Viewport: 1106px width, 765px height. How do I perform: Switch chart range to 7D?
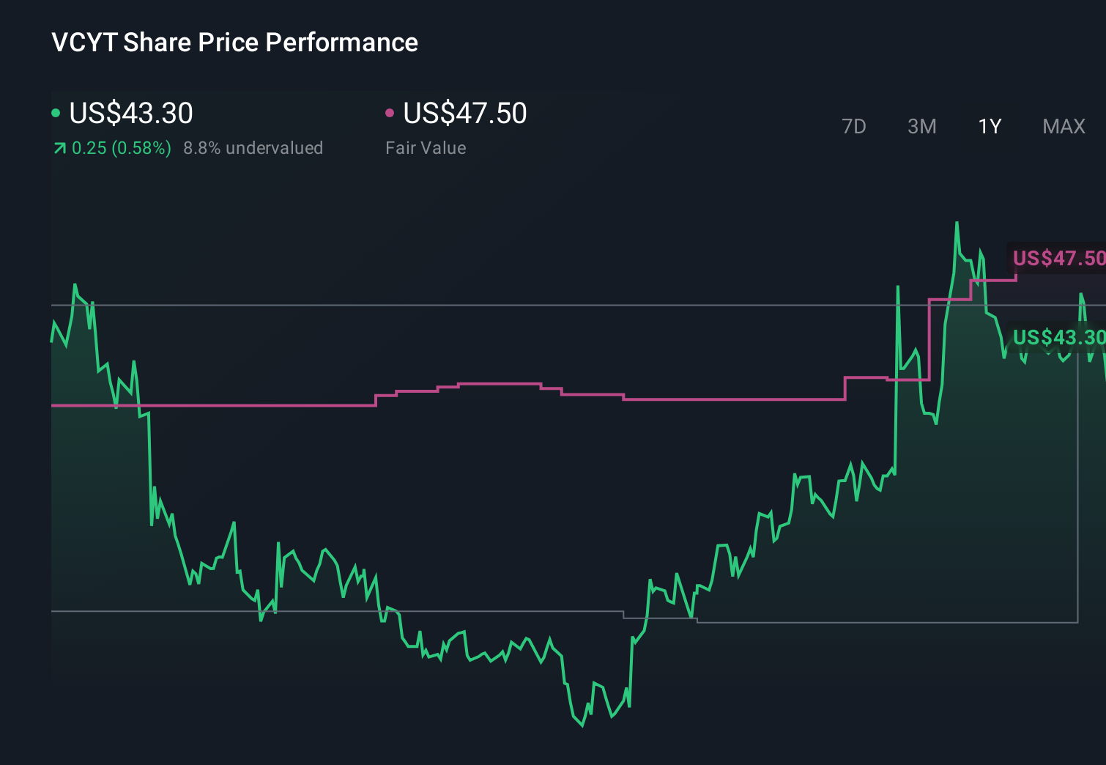(x=853, y=127)
